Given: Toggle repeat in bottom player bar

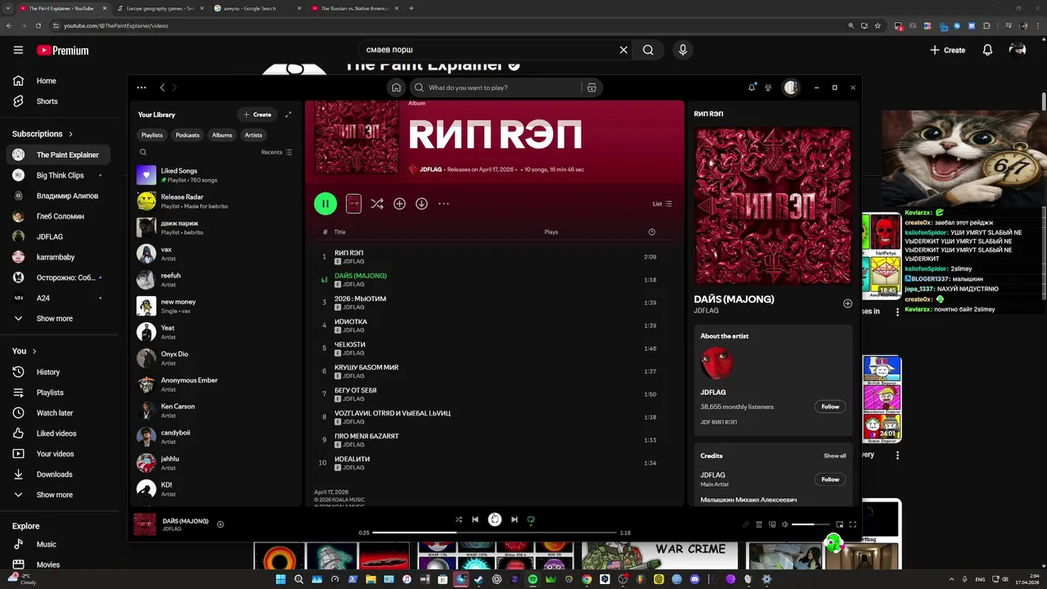Looking at the screenshot, I should coord(531,519).
